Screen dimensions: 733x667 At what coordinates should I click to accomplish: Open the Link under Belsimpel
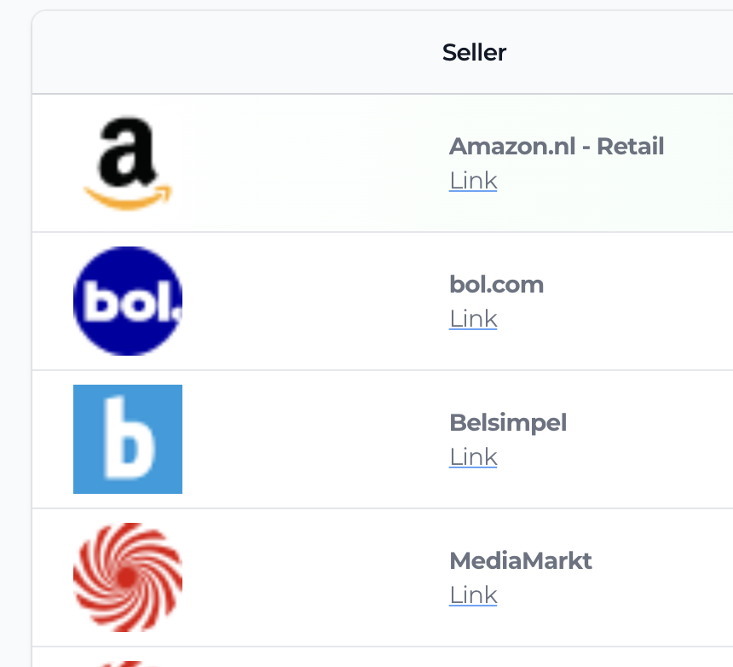pos(472,456)
